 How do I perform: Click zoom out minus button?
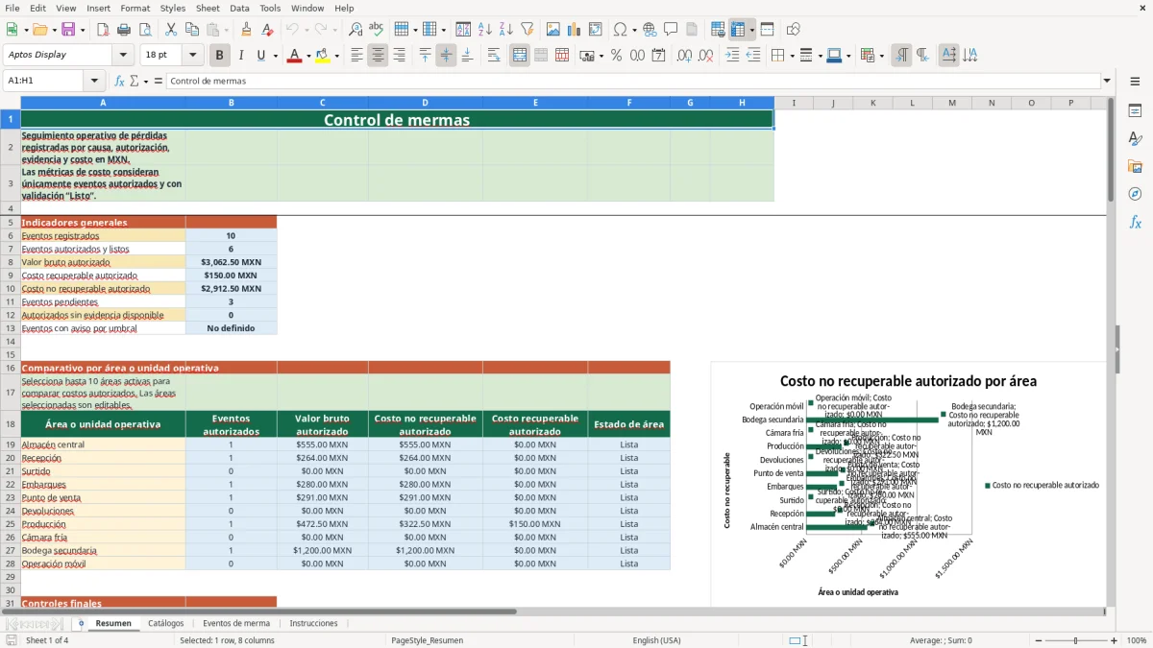pos(1039,640)
